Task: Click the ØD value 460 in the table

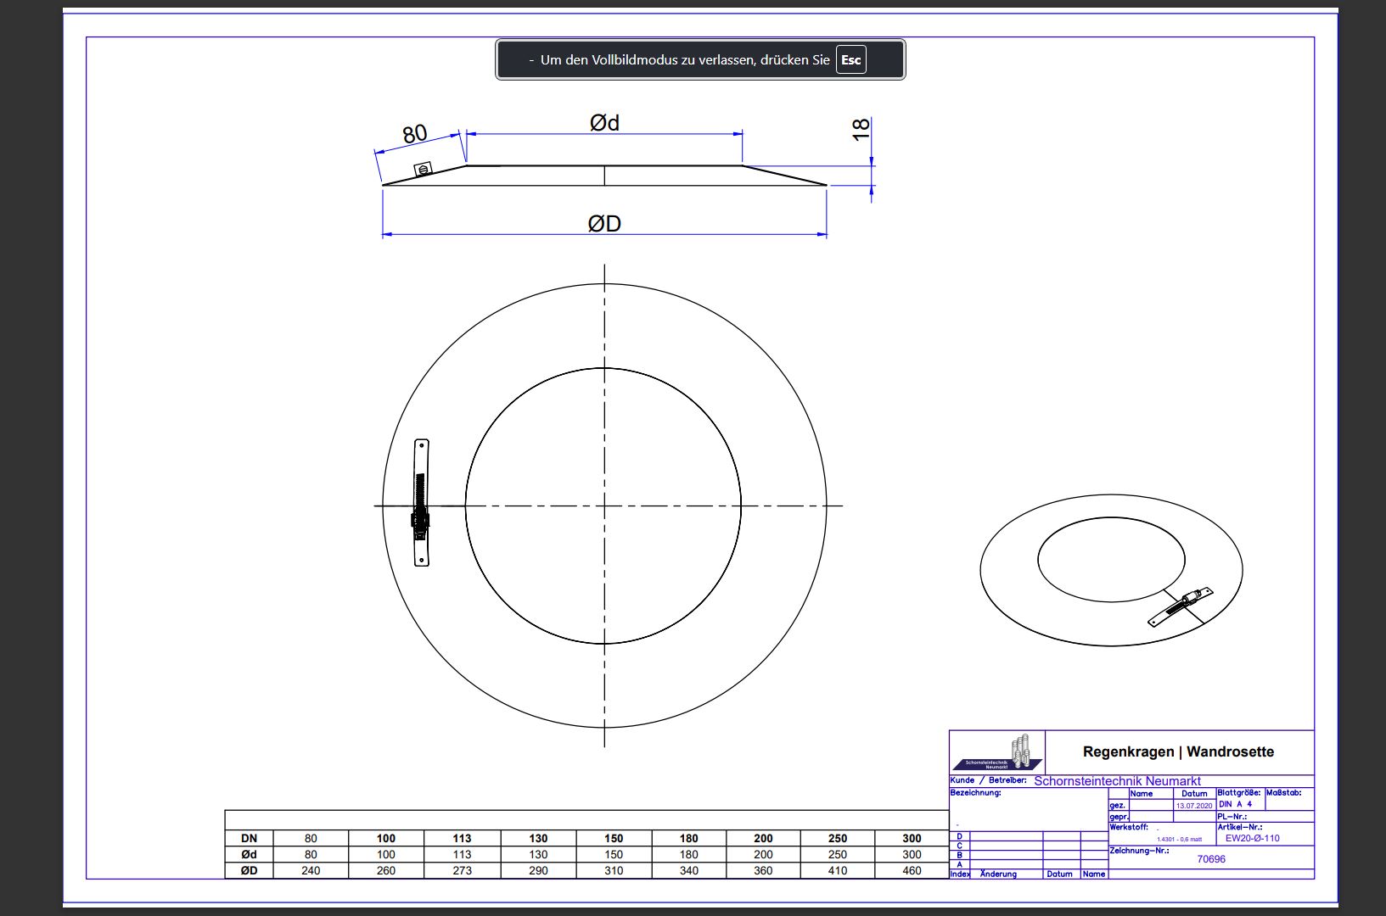Action: tap(912, 871)
